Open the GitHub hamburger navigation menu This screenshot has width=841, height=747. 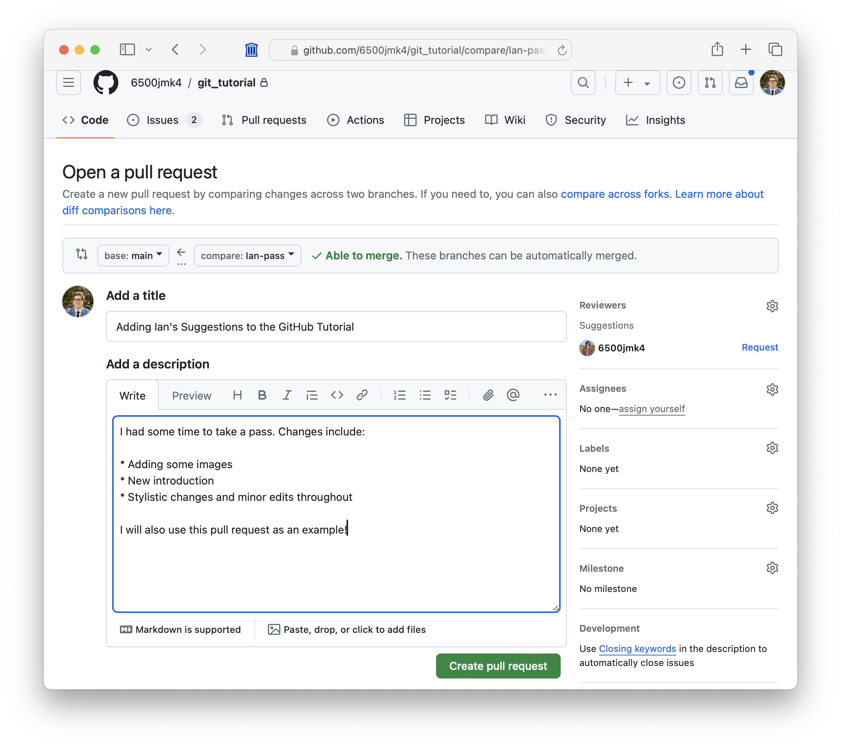click(x=68, y=83)
